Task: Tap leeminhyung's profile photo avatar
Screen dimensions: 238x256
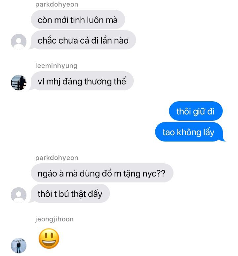Action: coord(19,82)
